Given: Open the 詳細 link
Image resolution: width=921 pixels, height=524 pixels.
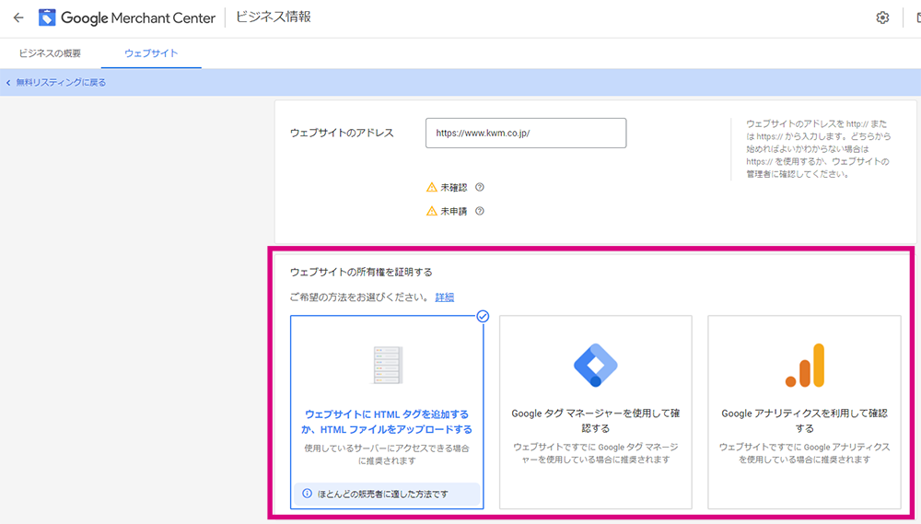Looking at the screenshot, I should (x=445, y=297).
